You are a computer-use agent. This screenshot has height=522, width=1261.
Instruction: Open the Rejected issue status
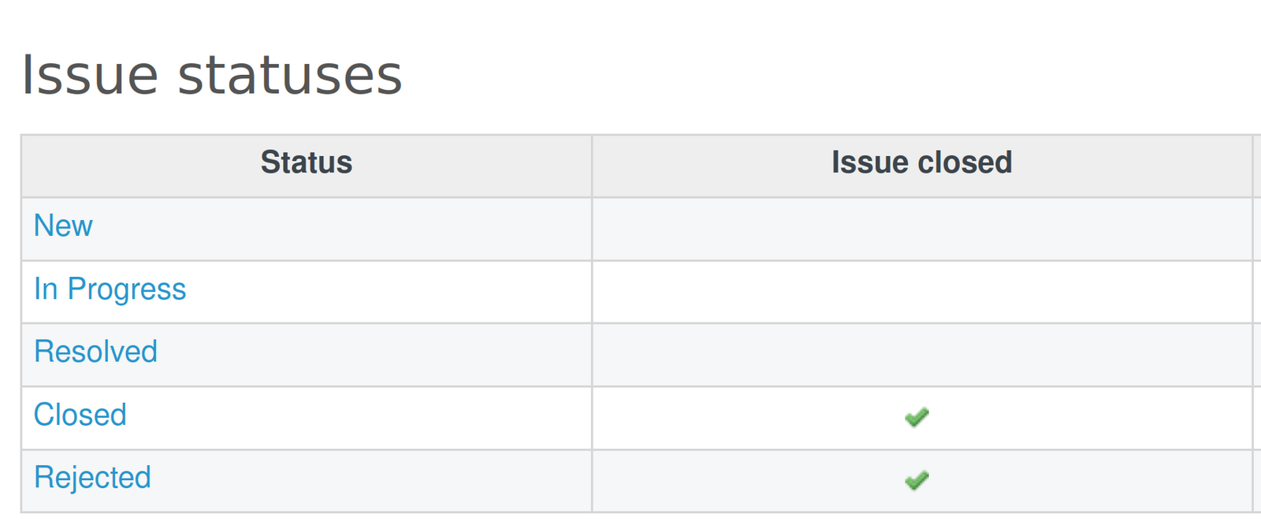(92, 477)
